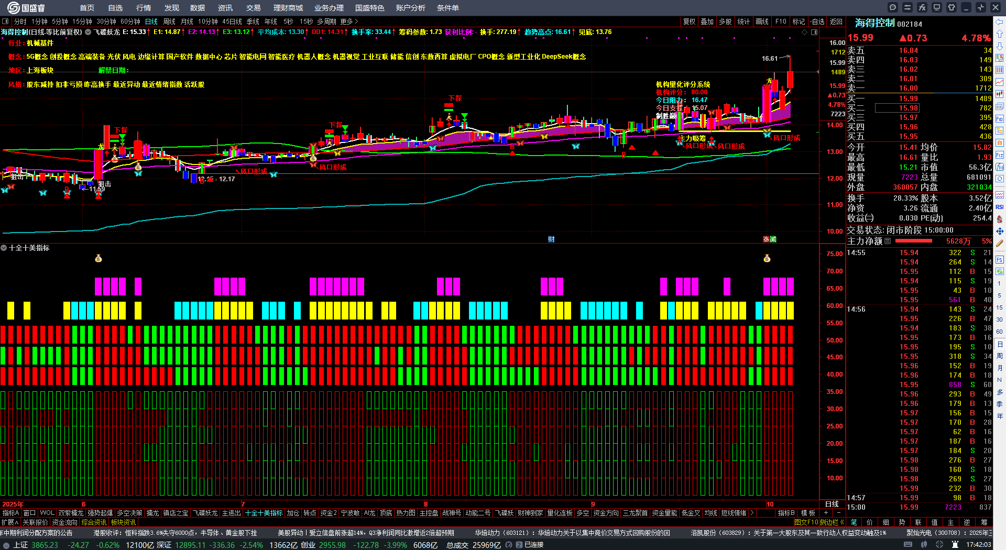The image size is (1006, 550).
Task: Click the 笔 tick detail tab
Action: 854,522
